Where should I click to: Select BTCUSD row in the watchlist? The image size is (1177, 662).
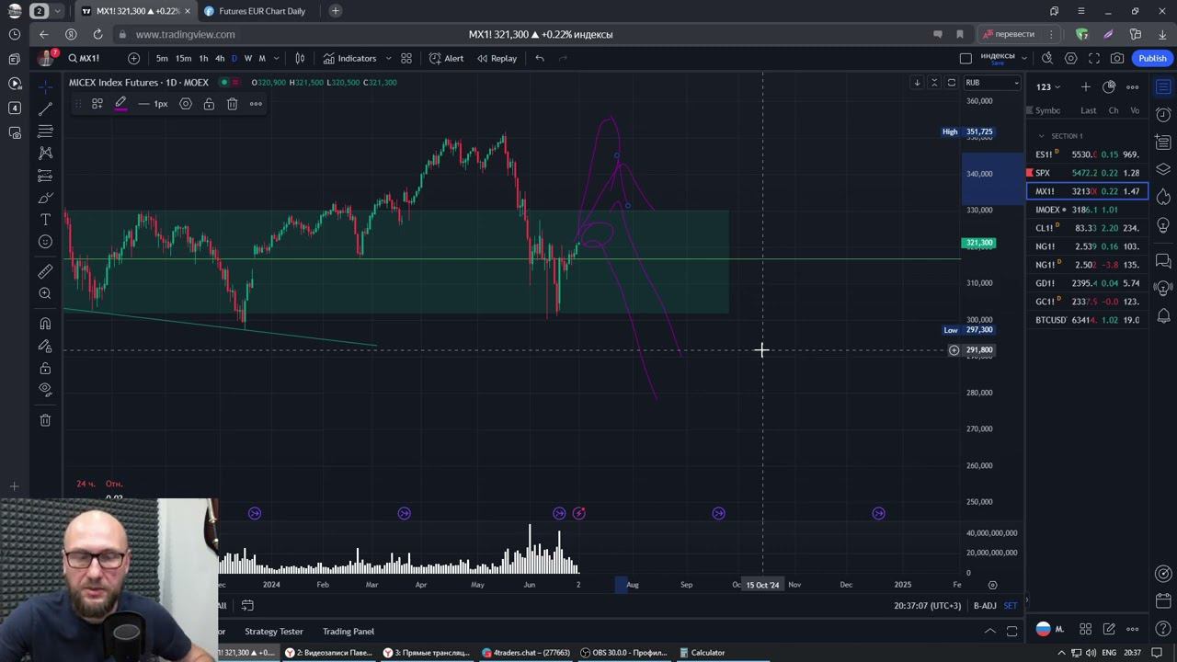tap(1087, 320)
